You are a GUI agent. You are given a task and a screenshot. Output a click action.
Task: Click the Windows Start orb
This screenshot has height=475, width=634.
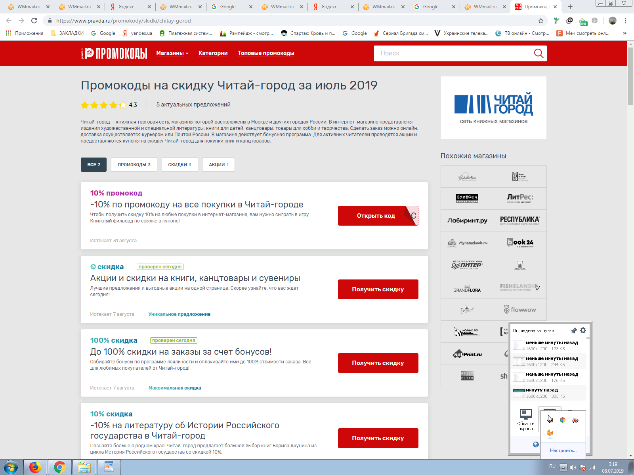11,467
